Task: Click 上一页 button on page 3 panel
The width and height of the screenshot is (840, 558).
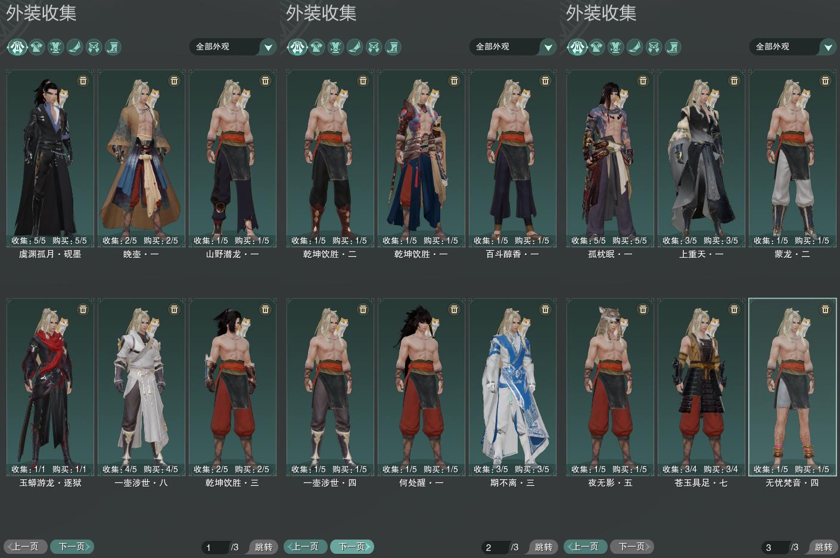Action: 586,546
